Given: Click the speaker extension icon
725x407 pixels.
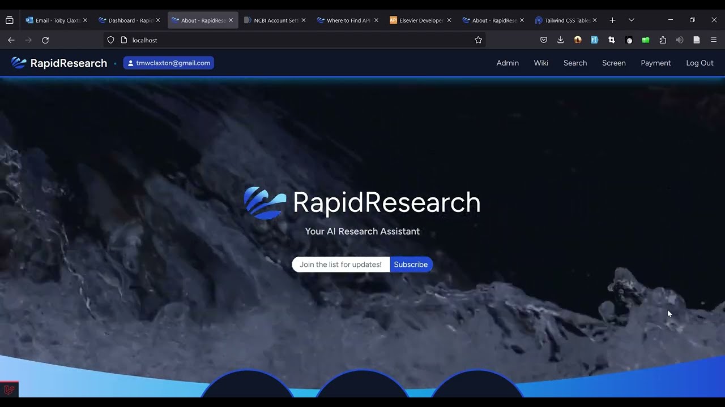Looking at the screenshot, I should coord(680,40).
